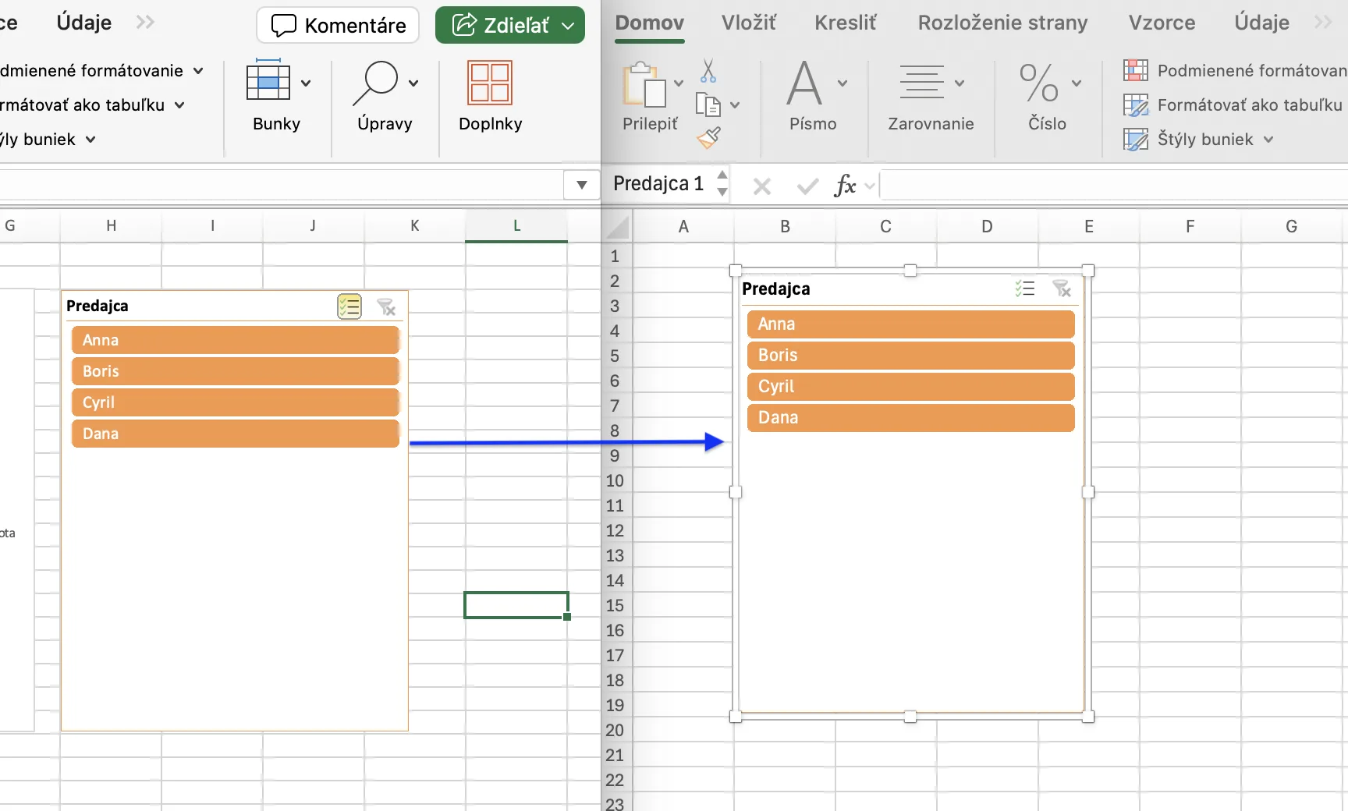Click the Úpravy magnifier icon
This screenshot has height=811, width=1348.
tap(376, 83)
